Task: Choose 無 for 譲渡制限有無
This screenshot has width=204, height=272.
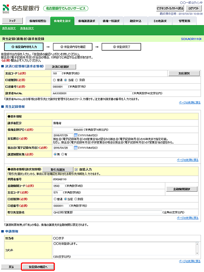Action: [55, 154]
